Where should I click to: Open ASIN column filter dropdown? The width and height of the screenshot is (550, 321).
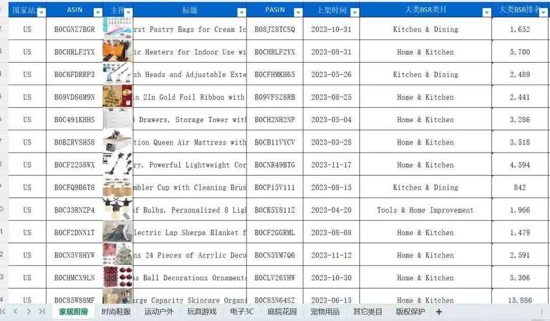[98, 13]
